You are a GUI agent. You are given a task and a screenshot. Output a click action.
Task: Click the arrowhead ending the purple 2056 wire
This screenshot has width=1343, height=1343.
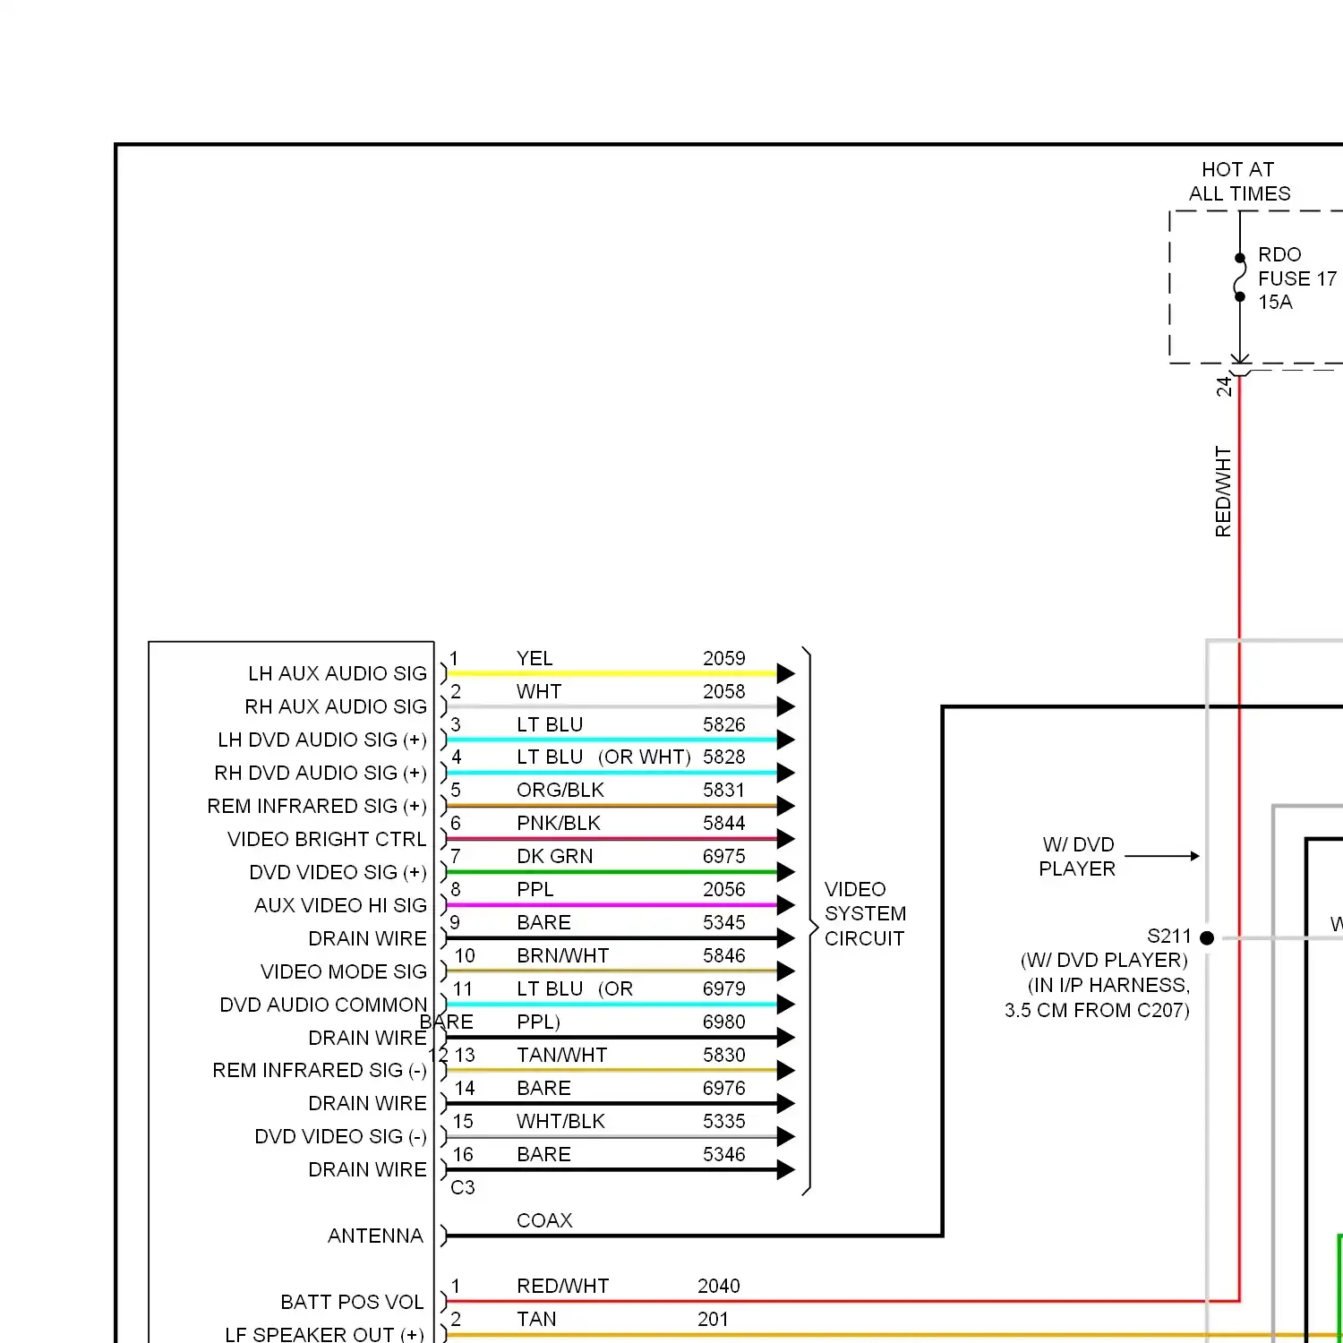pyautogui.click(x=786, y=905)
